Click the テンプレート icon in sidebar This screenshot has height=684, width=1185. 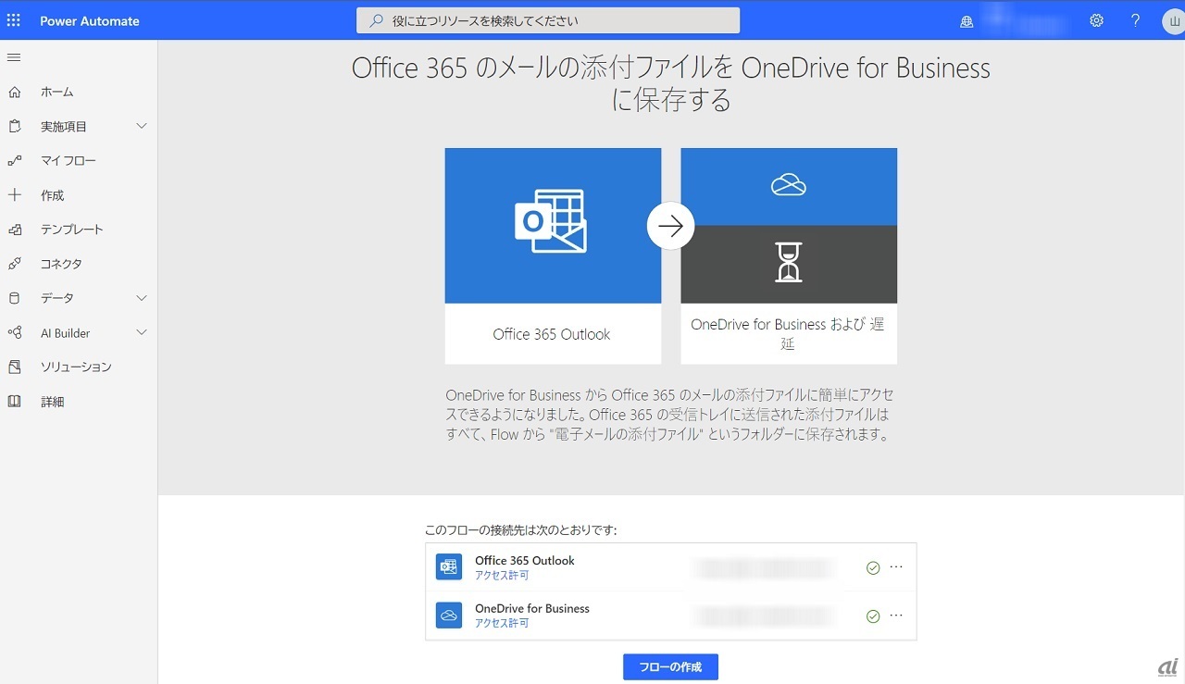tap(14, 230)
